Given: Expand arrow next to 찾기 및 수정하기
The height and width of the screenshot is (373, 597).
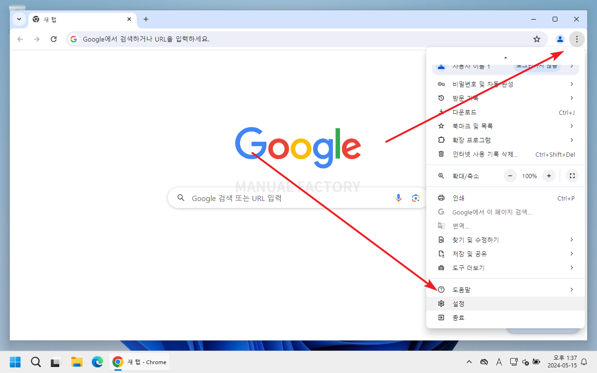Looking at the screenshot, I should [x=572, y=240].
